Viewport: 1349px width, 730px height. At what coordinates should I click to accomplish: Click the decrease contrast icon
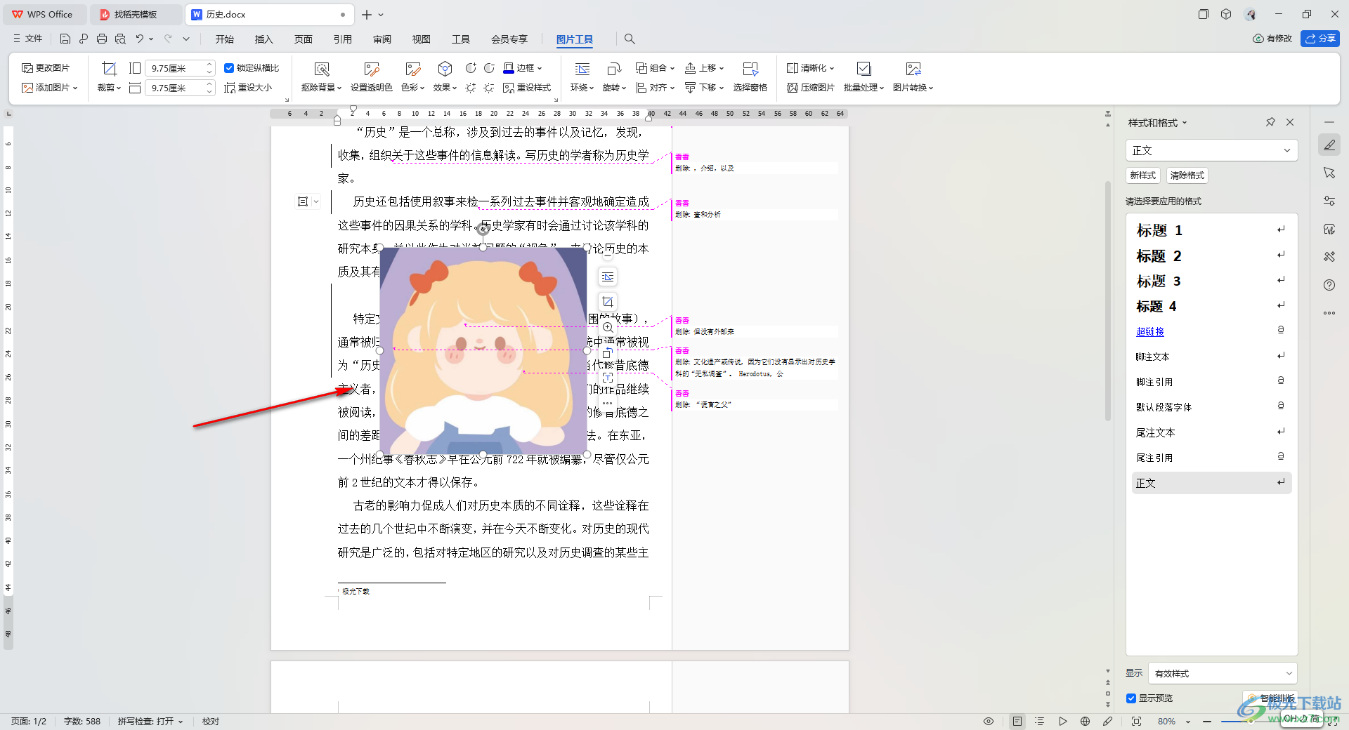[x=489, y=68]
